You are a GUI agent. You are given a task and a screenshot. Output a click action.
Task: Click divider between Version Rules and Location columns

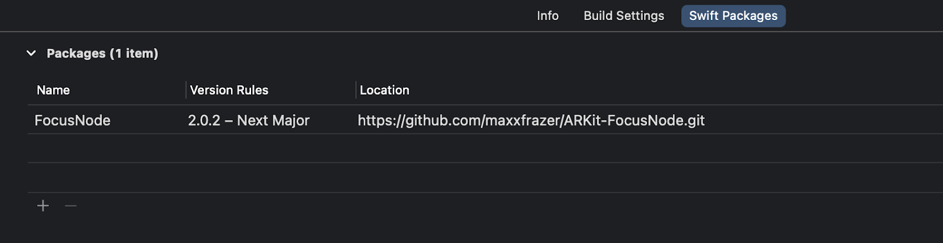(x=356, y=90)
